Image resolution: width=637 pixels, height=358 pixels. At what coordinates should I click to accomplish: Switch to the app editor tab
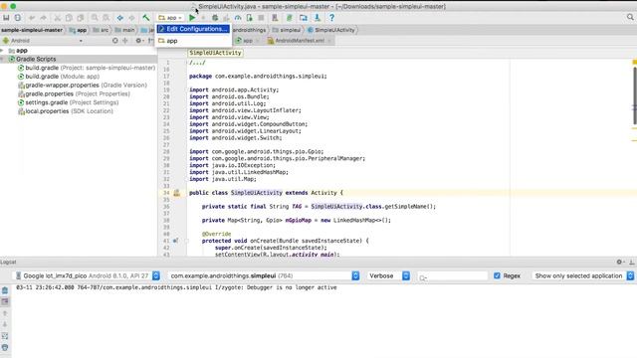tap(247, 41)
